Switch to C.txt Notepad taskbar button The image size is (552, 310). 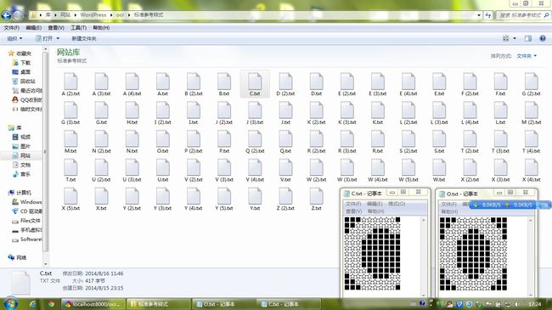(x=289, y=304)
